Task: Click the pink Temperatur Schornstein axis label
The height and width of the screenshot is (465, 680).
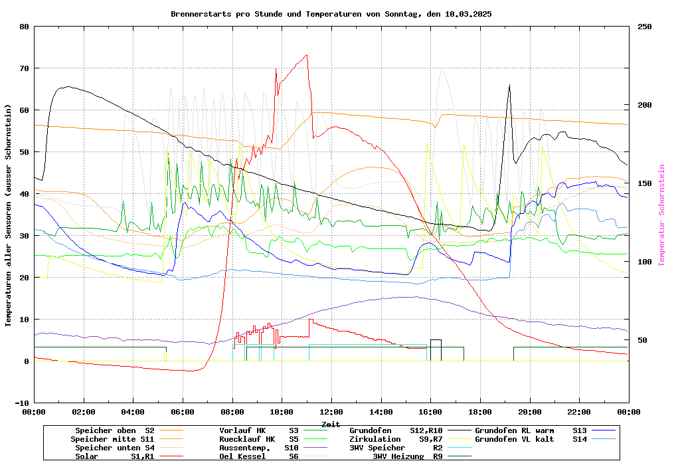Action: tap(661, 215)
